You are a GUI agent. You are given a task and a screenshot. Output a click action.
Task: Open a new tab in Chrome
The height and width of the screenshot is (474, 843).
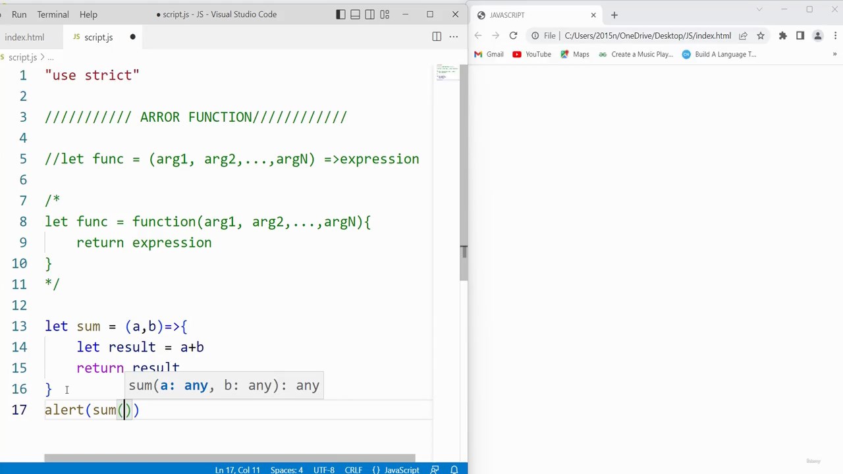614,15
